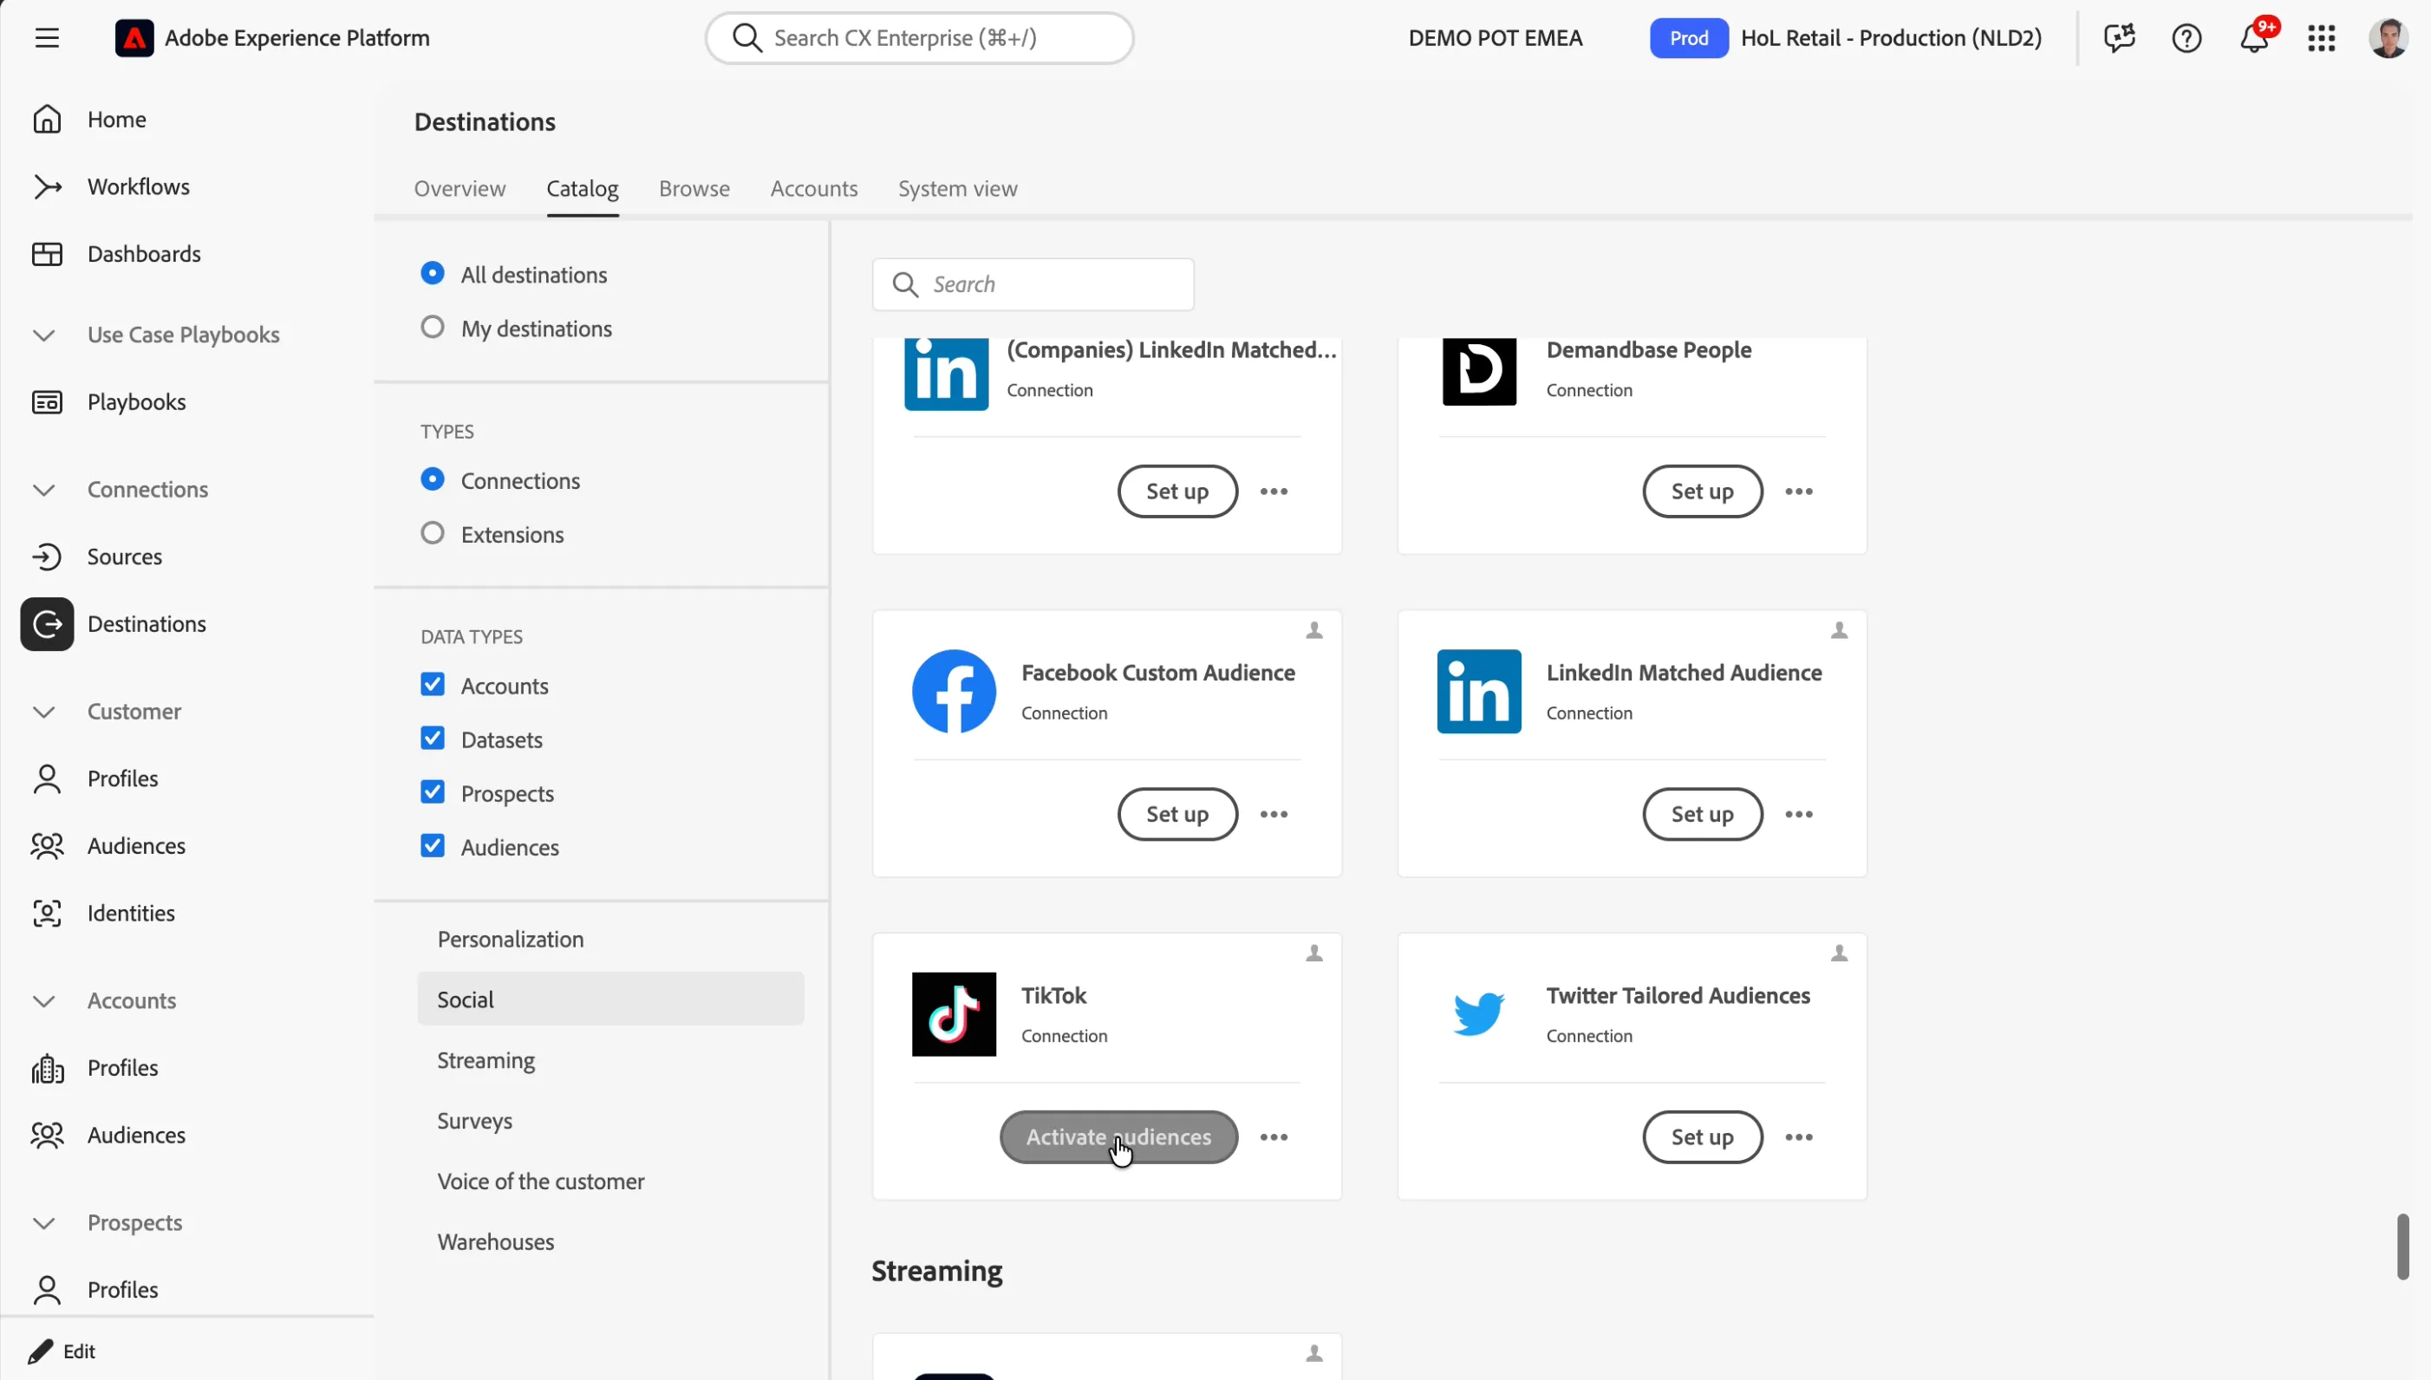Click the Facebook Custom Audience logo

pos(954,691)
